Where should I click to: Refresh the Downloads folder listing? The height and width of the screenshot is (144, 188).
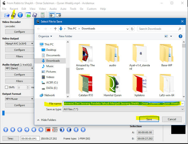tap(132, 29)
